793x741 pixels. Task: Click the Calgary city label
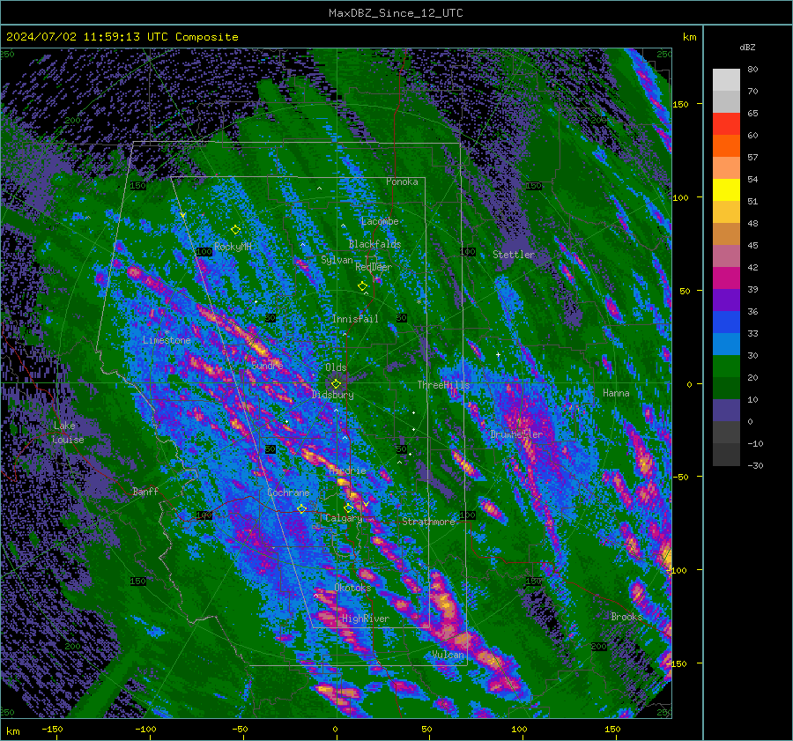[344, 518]
